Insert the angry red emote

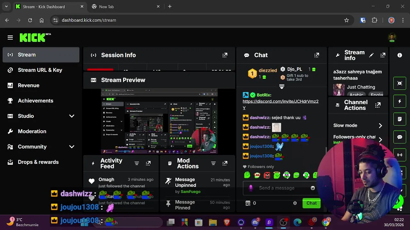click(x=267, y=175)
